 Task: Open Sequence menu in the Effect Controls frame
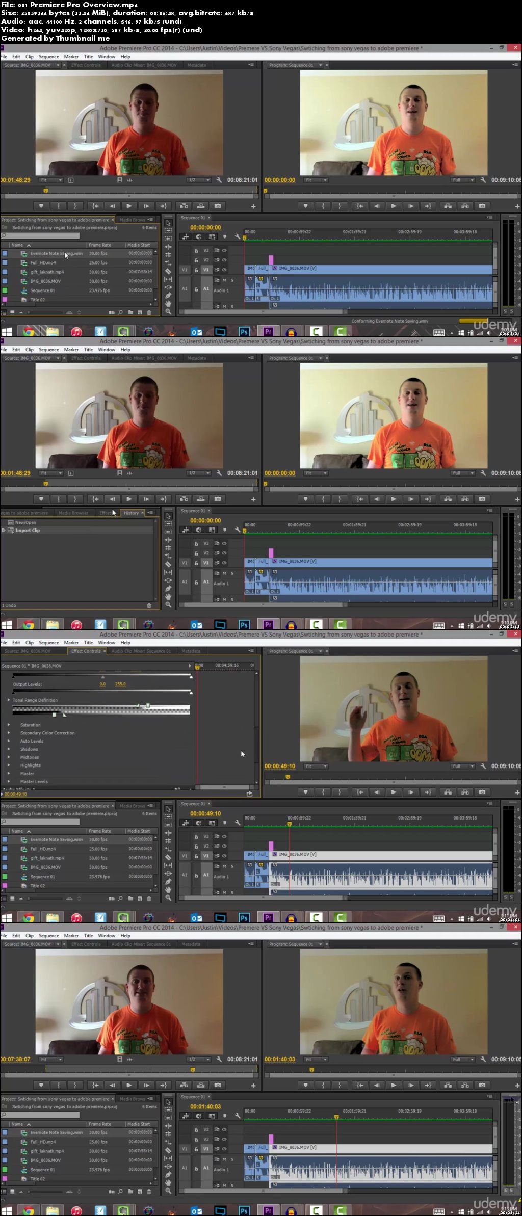tap(49, 643)
